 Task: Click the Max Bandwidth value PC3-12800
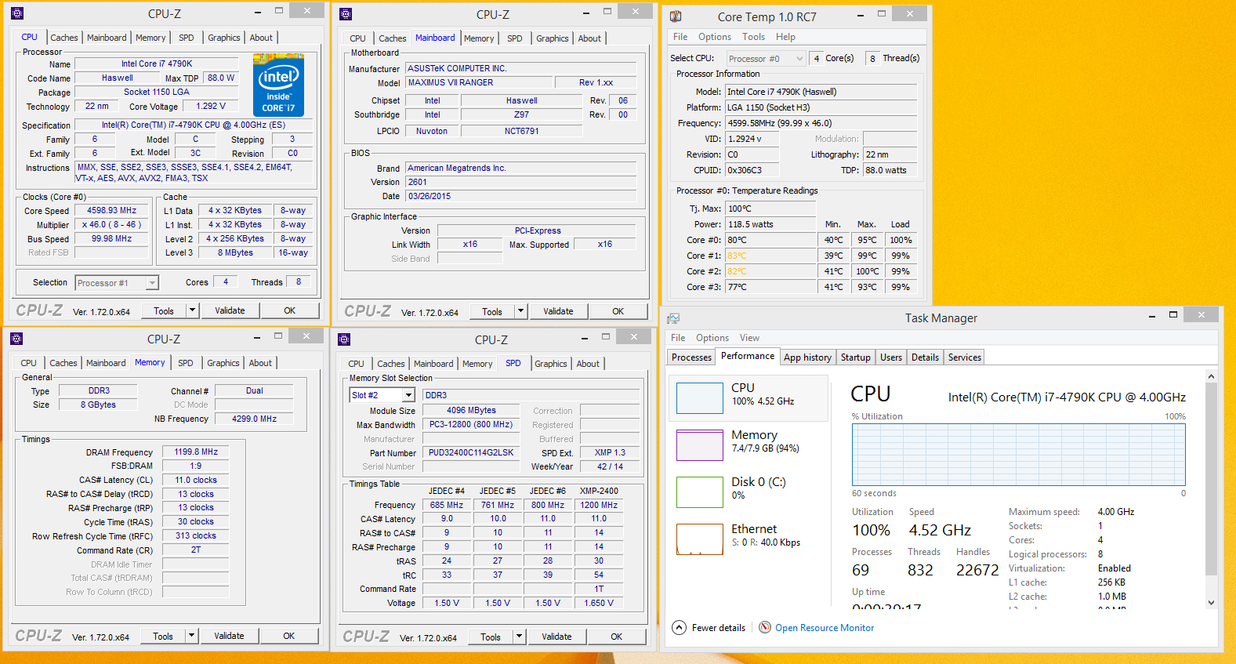(471, 425)
